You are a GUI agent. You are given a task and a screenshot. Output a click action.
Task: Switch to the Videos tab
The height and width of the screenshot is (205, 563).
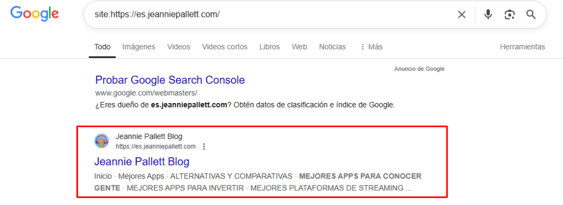tap(179, 47)
